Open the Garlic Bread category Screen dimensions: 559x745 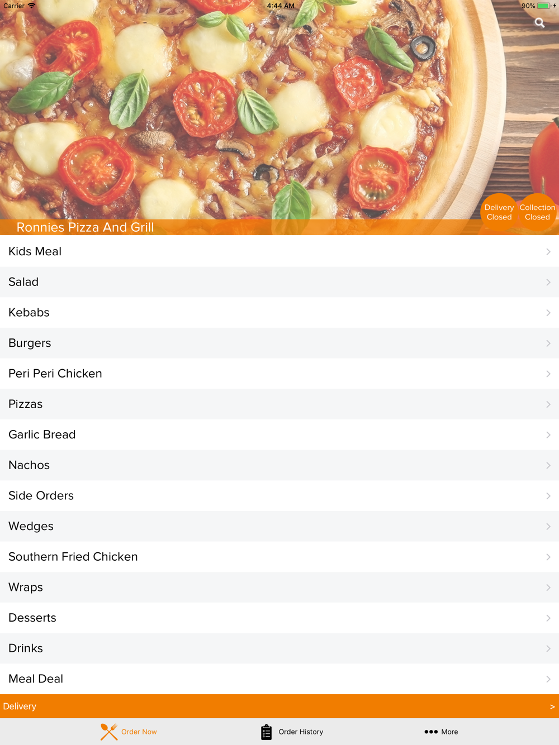[x=279, y=435]
